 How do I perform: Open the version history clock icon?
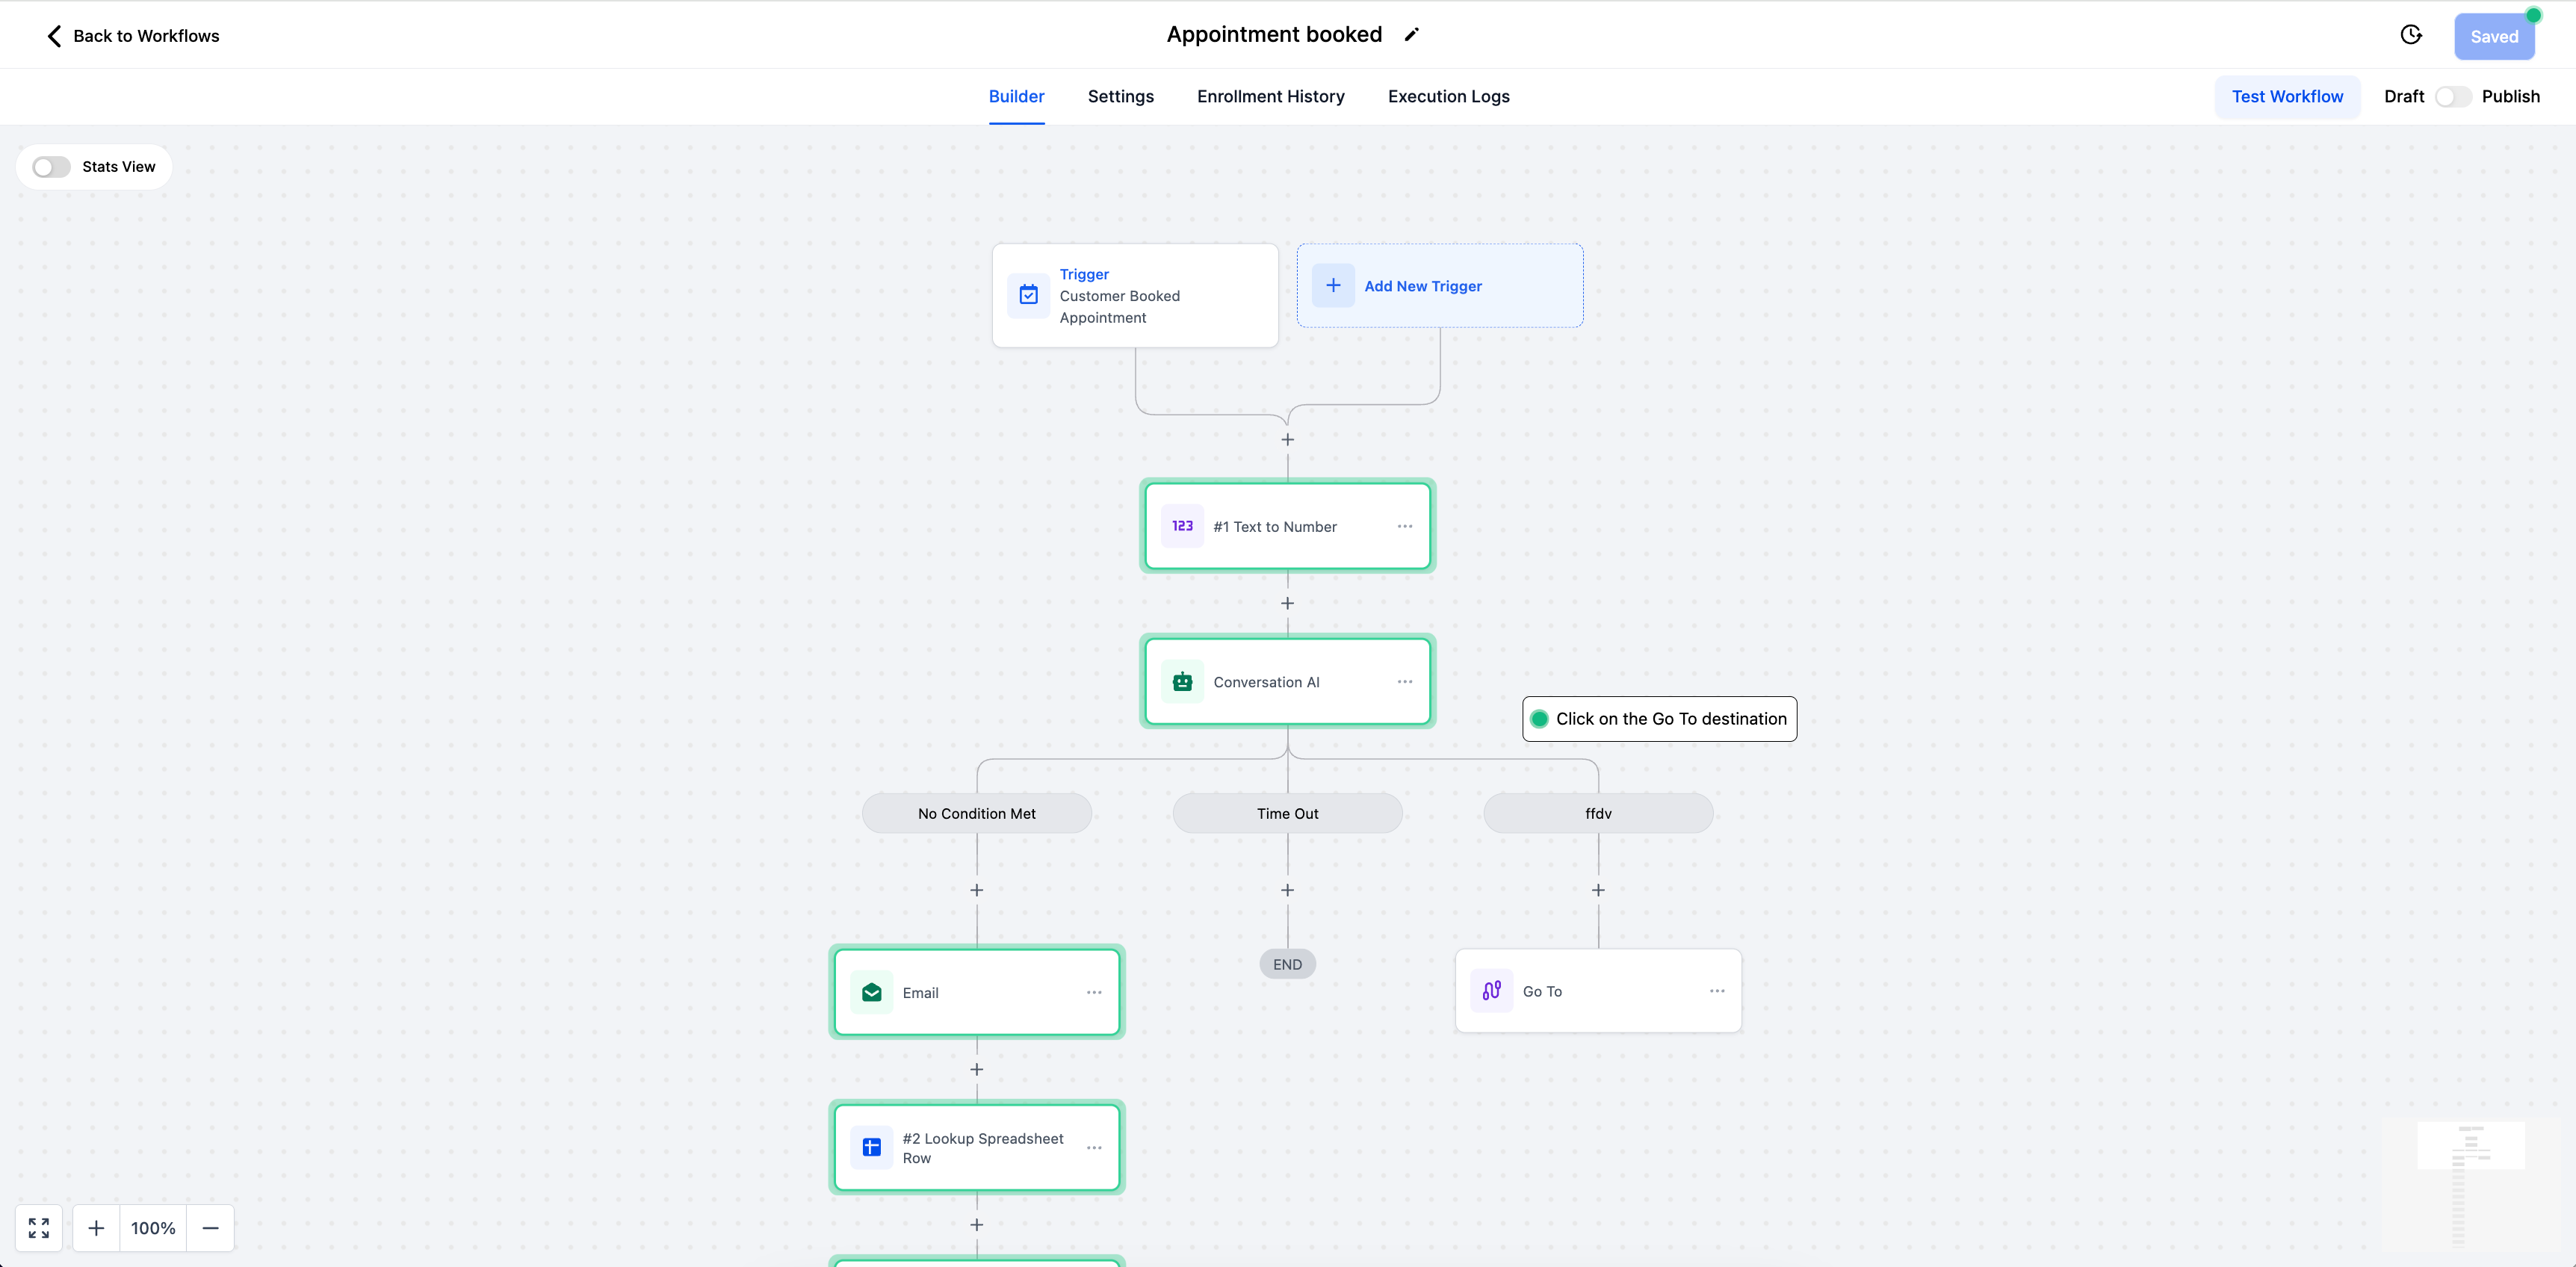point(2411,35)
